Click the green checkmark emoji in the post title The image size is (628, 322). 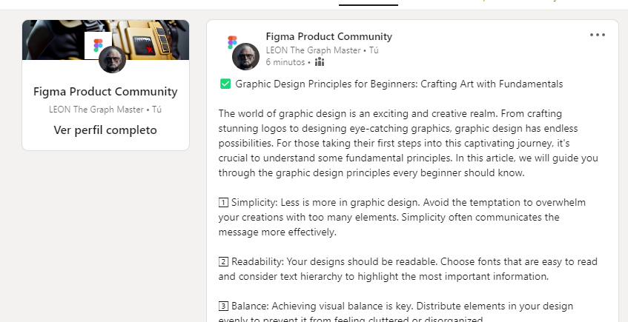coord(225,84)
